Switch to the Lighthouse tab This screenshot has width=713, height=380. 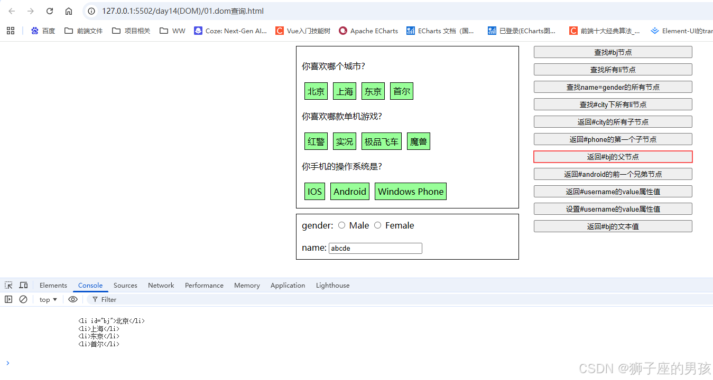(x=332, y=285)
